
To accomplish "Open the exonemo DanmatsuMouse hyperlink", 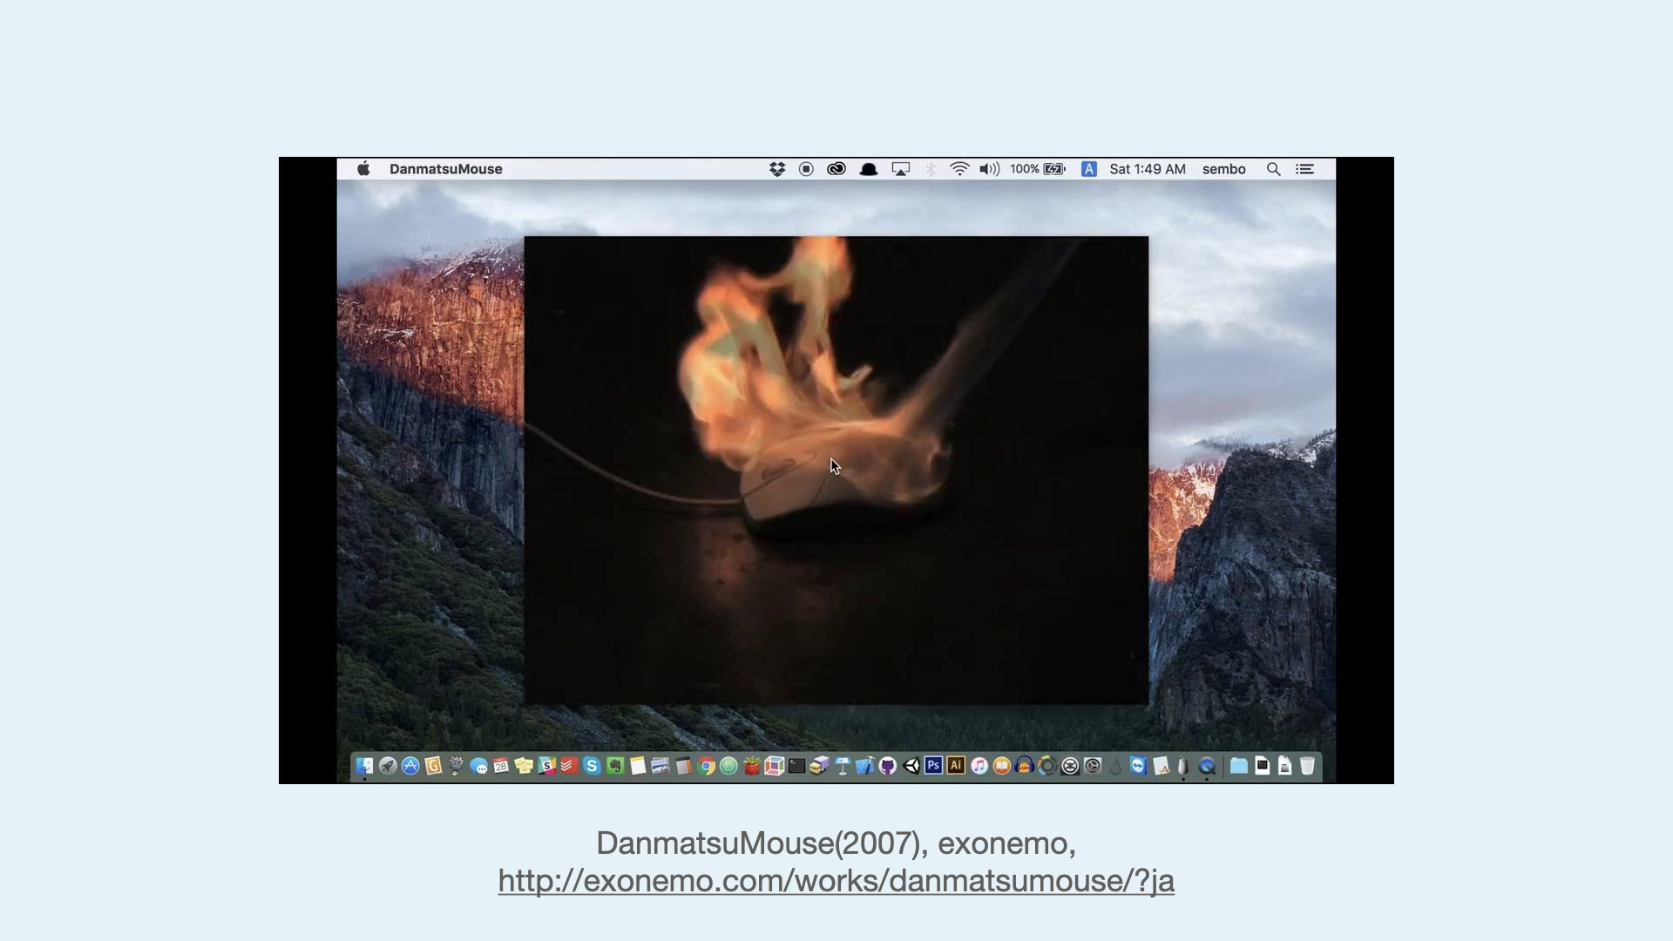I will tap(836, 881).
